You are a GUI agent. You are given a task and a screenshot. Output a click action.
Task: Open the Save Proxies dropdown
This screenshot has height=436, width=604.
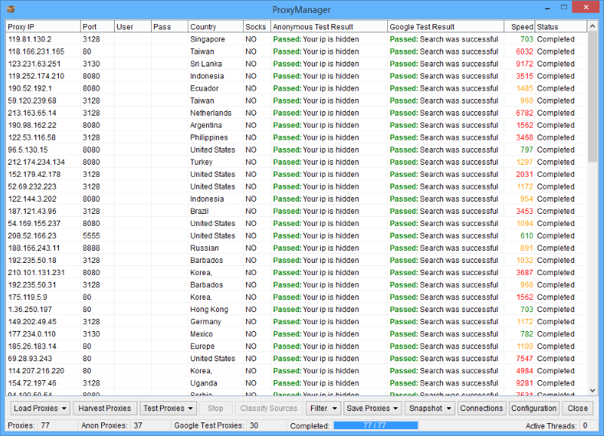pyautogui.click(x=372, y=408)
